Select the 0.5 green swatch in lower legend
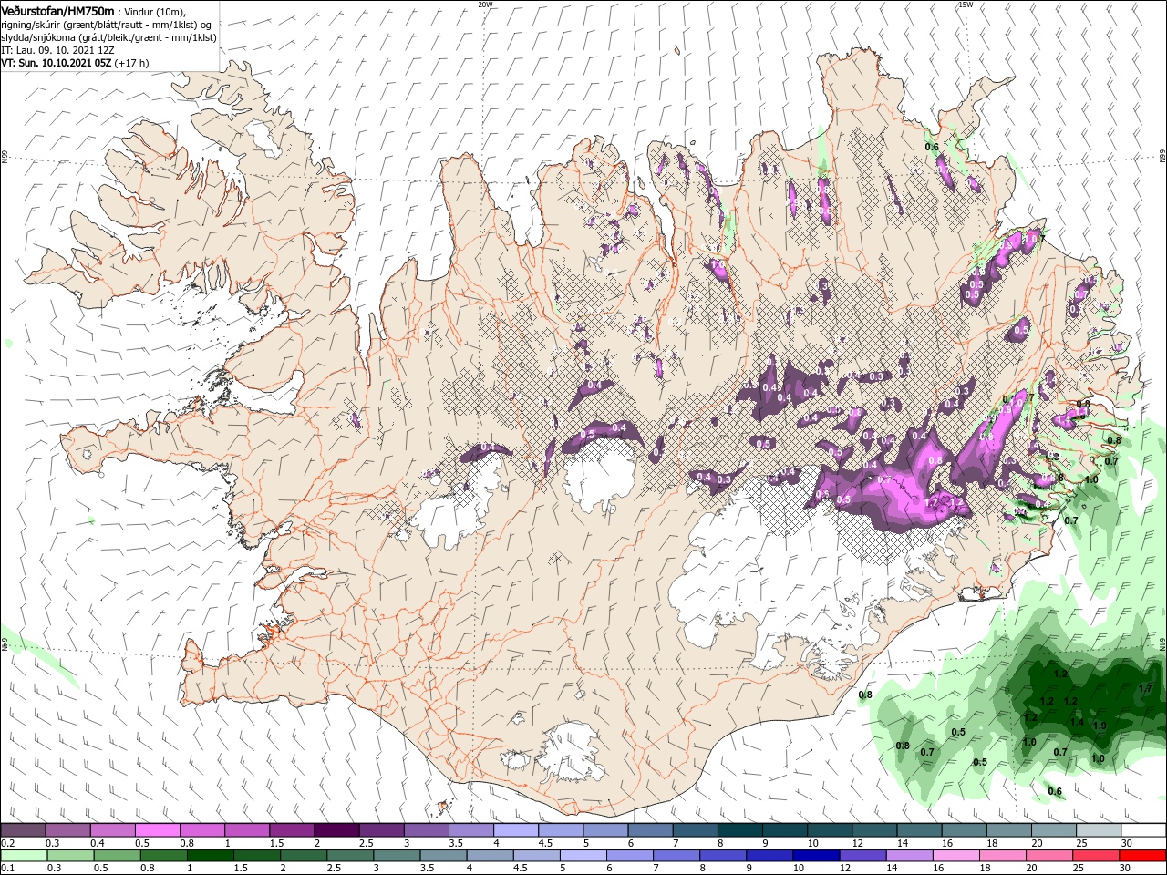 (x=117, y=855)
